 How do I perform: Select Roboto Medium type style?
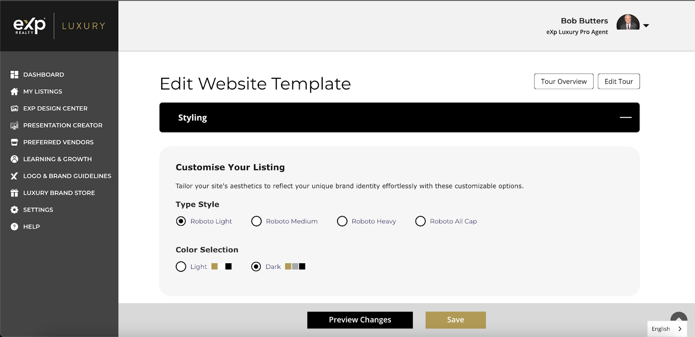coord(256,221)
